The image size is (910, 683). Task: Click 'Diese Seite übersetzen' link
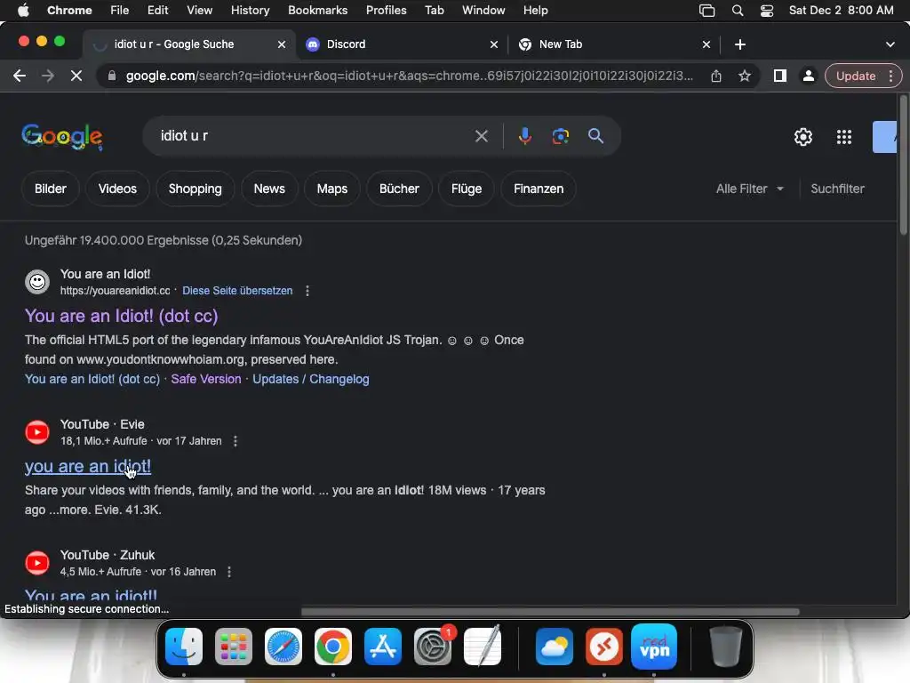pyautogui.click(x=237, y=291)
